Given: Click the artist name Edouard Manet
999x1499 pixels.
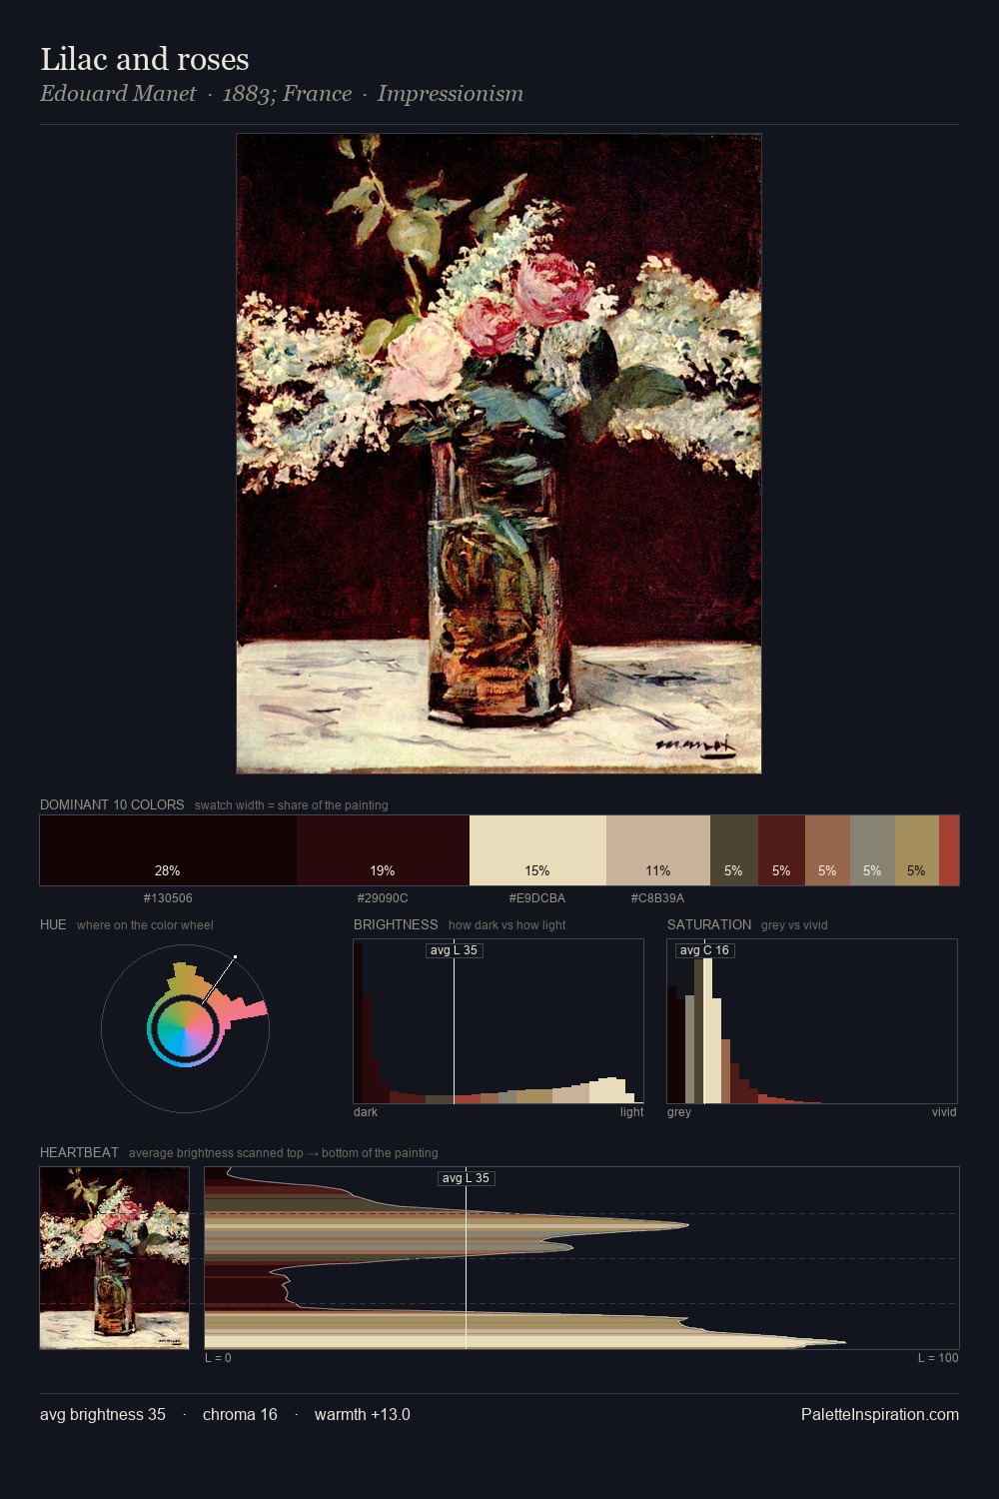Looking at the screenshot, I should point(118,94).
